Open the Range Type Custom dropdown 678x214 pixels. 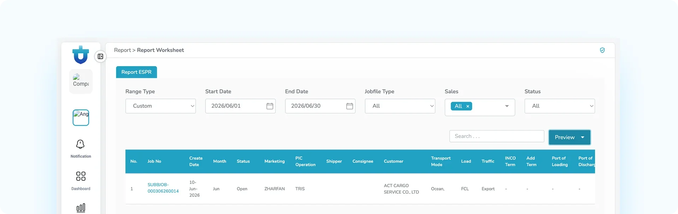pyautogui.click(x=161, y=106)
